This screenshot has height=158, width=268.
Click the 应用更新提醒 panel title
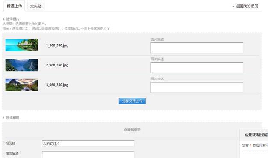[x=256, y=135]
